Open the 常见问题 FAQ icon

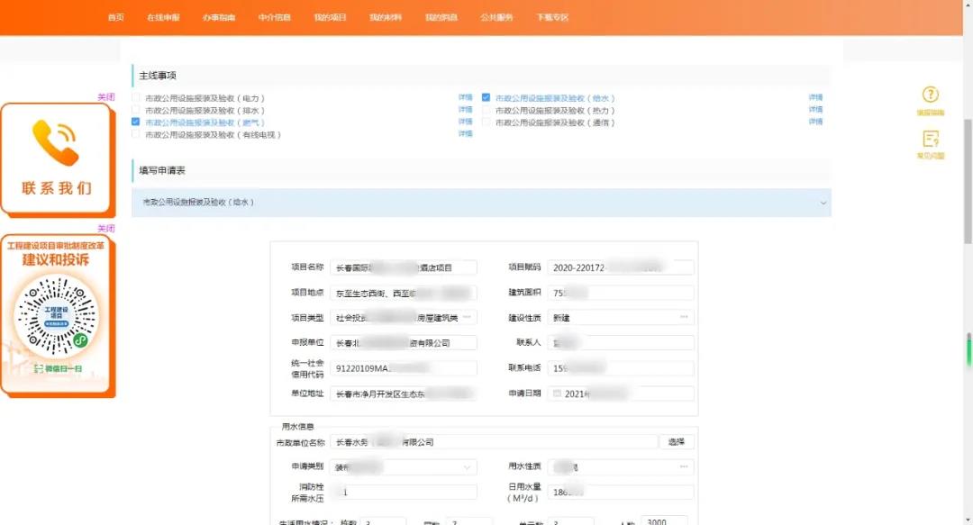point(929,140)
